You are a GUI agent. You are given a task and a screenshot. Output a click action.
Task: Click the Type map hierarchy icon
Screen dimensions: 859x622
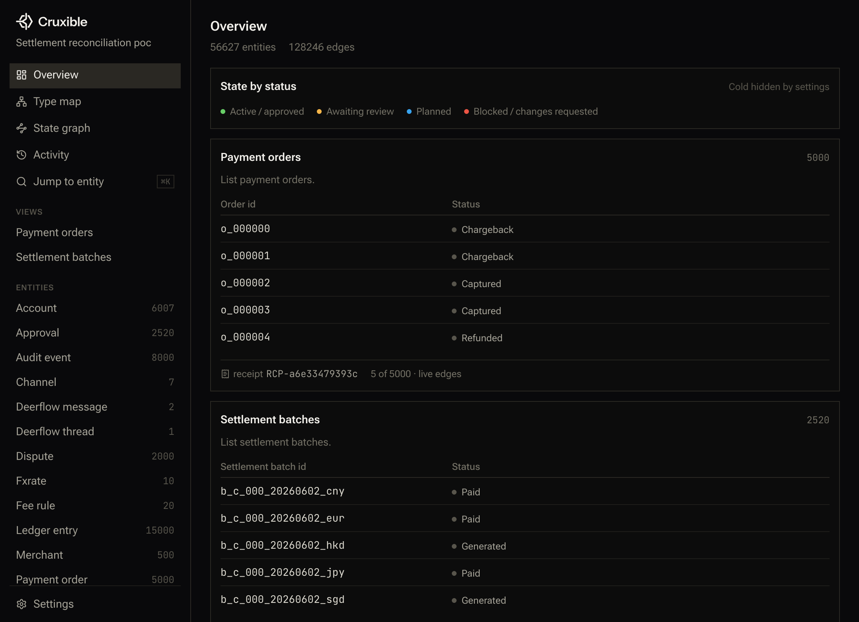click(21, 102)
